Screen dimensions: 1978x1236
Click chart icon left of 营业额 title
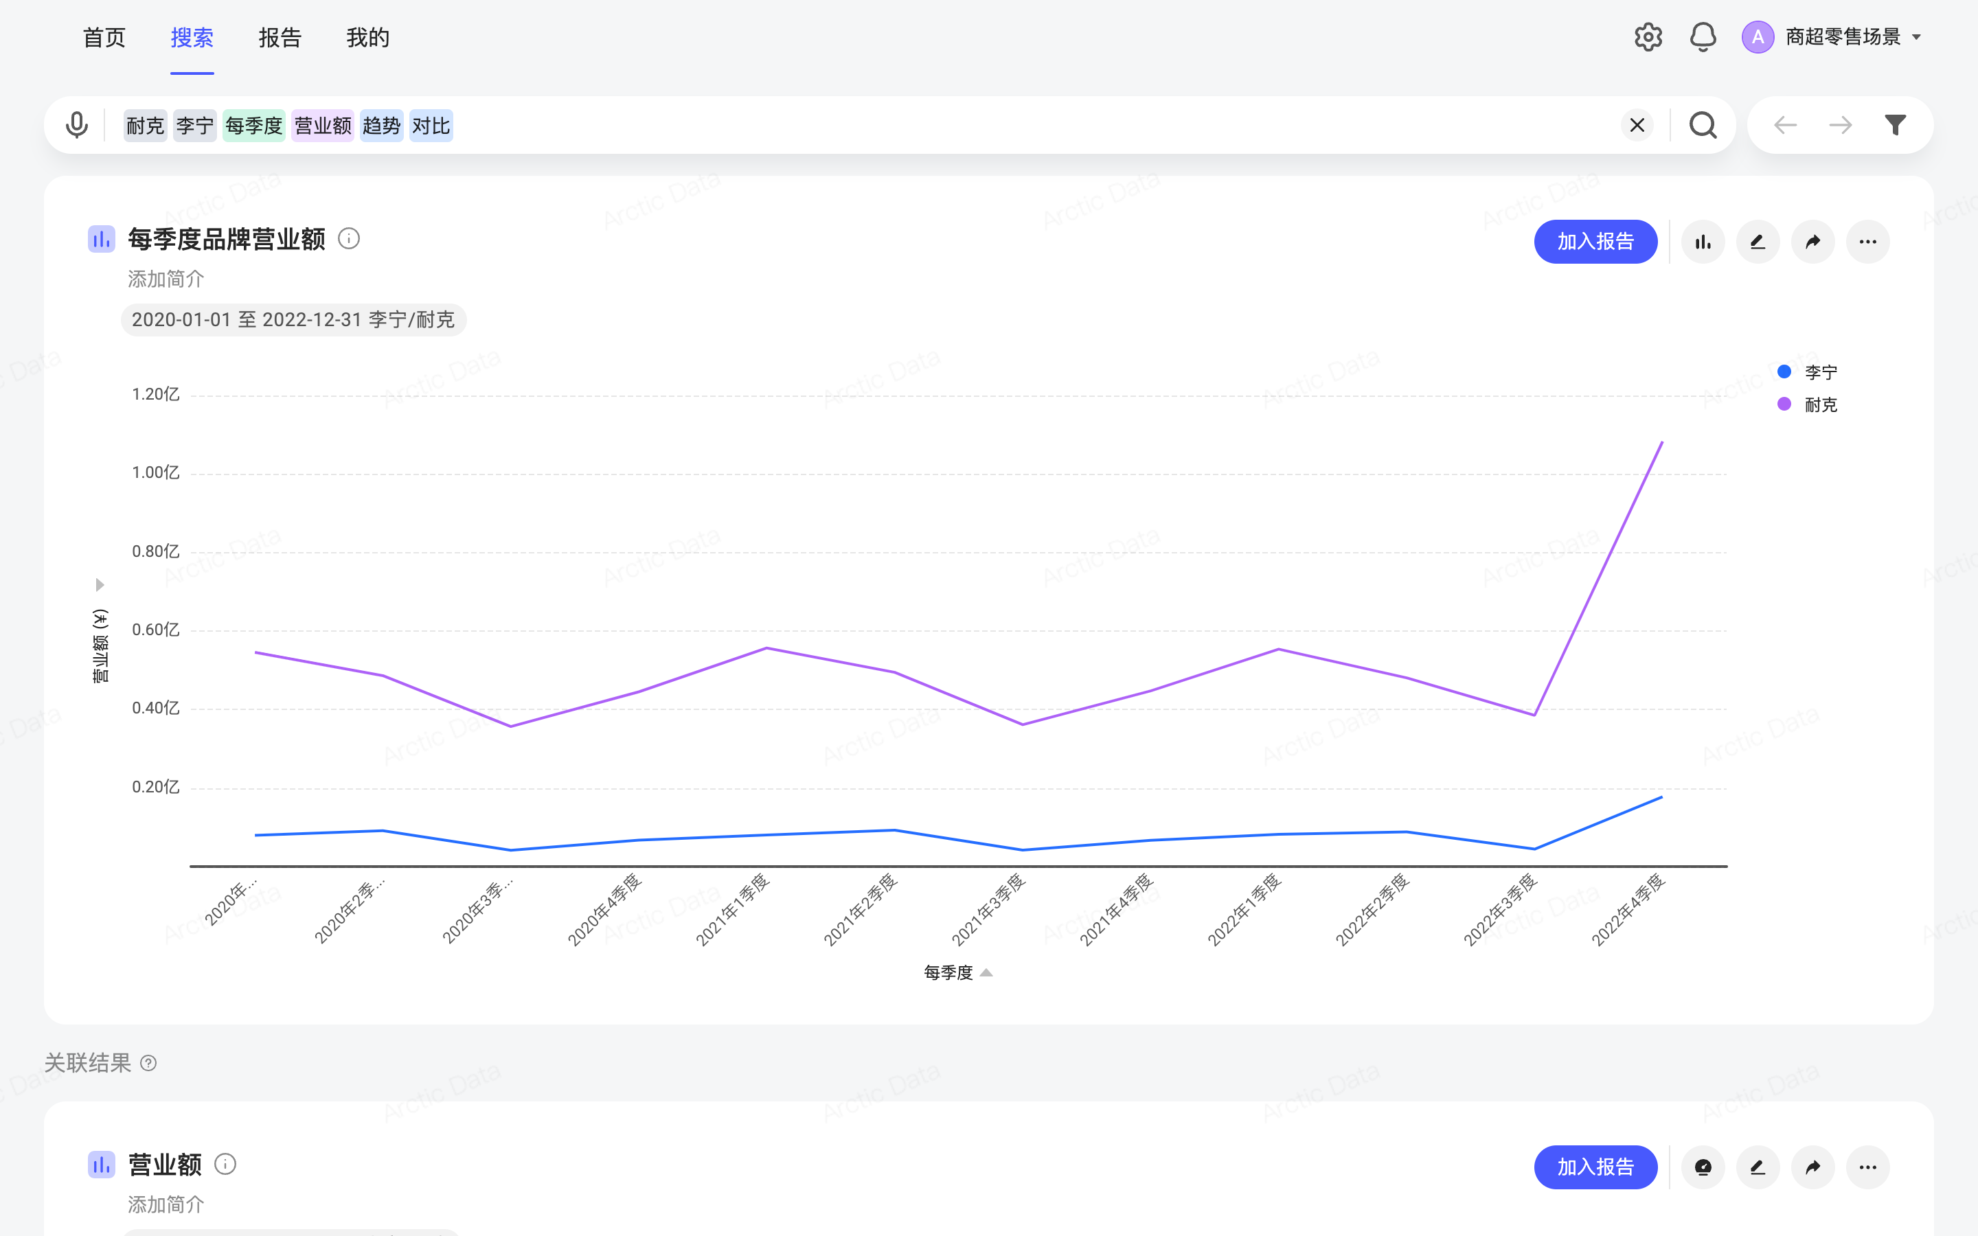click(x=102, y=1165)
